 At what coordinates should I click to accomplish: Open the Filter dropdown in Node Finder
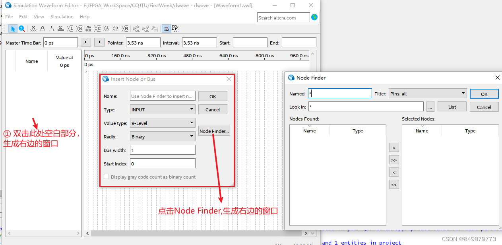tap(427, 93)
